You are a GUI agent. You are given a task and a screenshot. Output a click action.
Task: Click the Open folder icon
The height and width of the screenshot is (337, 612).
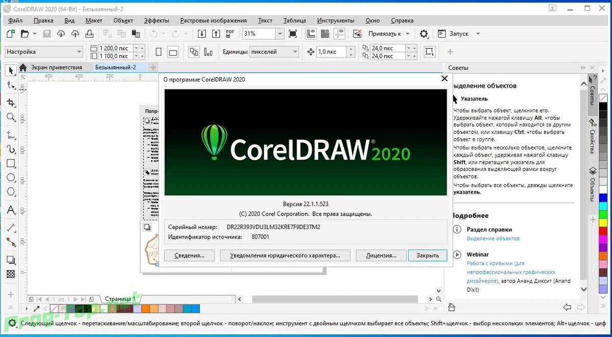click(x=24, y=34)
